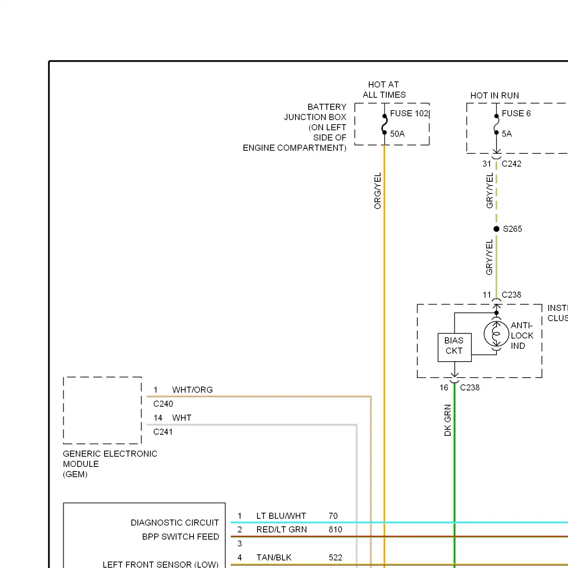Click the ANTI-LOCK IND label

coord(522,335)
